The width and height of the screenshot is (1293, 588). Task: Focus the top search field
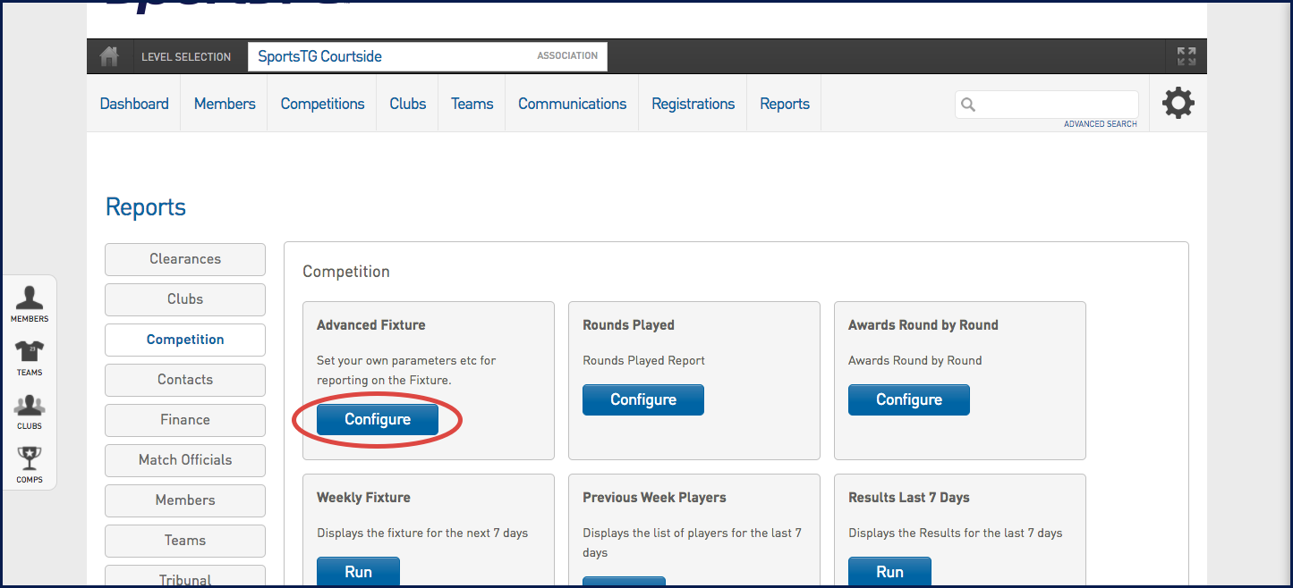click(x=1047, y=105)
